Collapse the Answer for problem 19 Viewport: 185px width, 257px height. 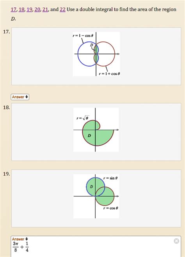(x=20, y=239)
